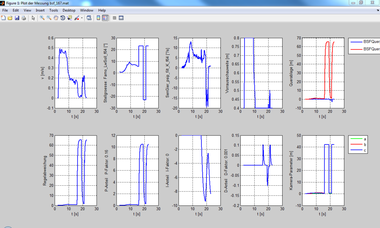The height and width of the screenshot is (228, 380).
Task: Click the New Figure icon
Action: [x=3, y=18]
